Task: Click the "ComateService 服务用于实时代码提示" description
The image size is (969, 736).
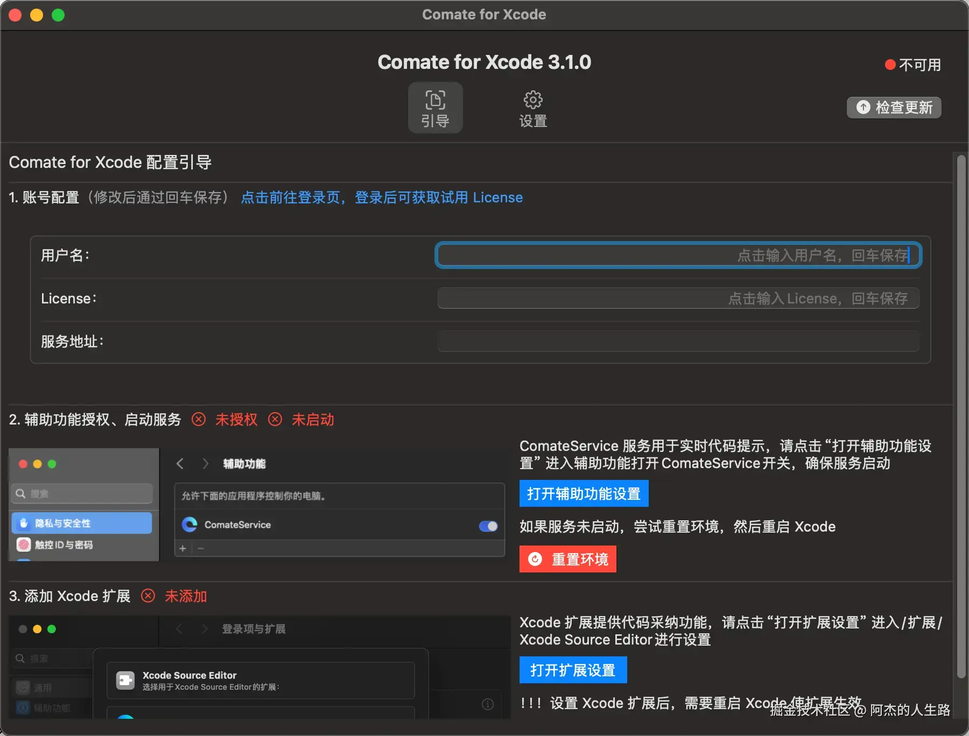Action: (x=726, y=454)
